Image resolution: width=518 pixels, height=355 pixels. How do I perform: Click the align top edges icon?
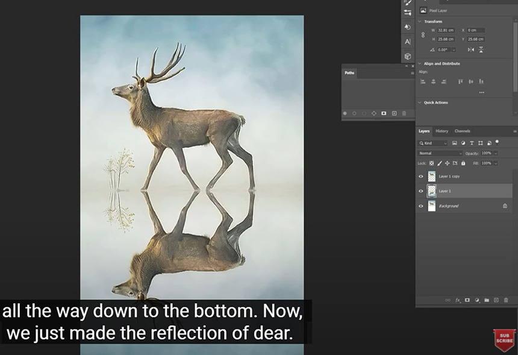[461, 81]
